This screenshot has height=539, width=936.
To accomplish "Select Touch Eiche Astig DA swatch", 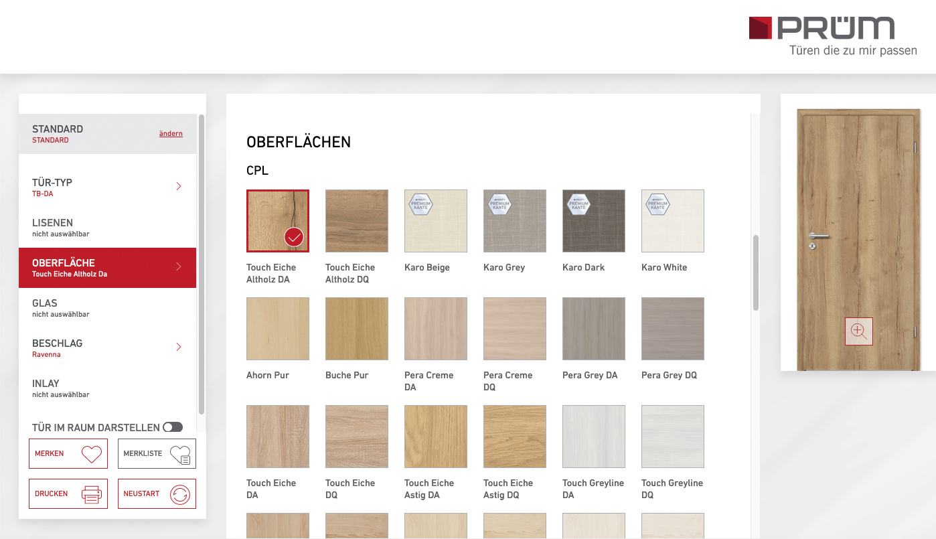I will pyautogui.click(x=436, y=437).
